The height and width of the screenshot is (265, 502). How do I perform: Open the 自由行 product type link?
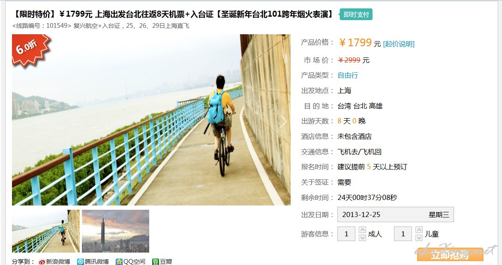pyautogui.click(x=348, y=75)
